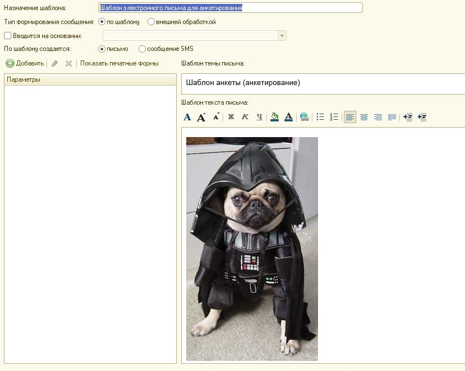Center align text
465x371 pixels.
(x=364, y=117)
